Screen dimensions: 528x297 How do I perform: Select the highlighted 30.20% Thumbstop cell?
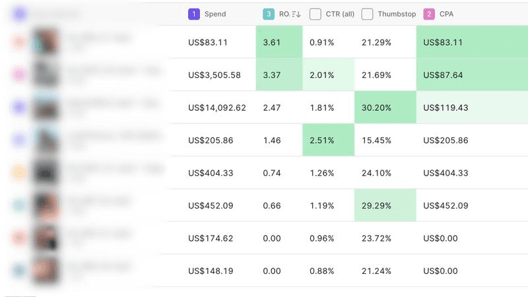click(385, 107)
